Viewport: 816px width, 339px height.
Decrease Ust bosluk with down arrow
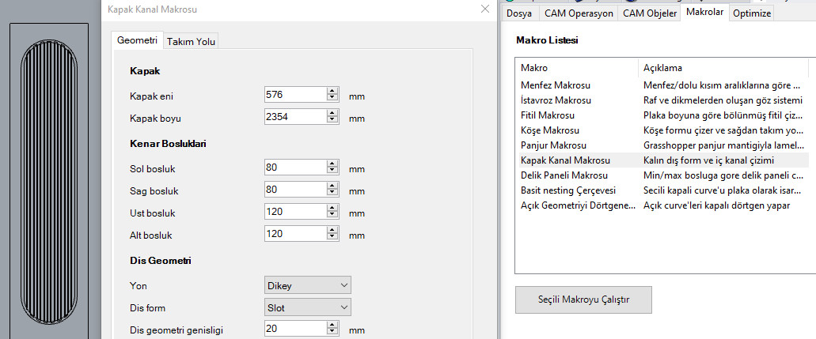pos(332,215)
